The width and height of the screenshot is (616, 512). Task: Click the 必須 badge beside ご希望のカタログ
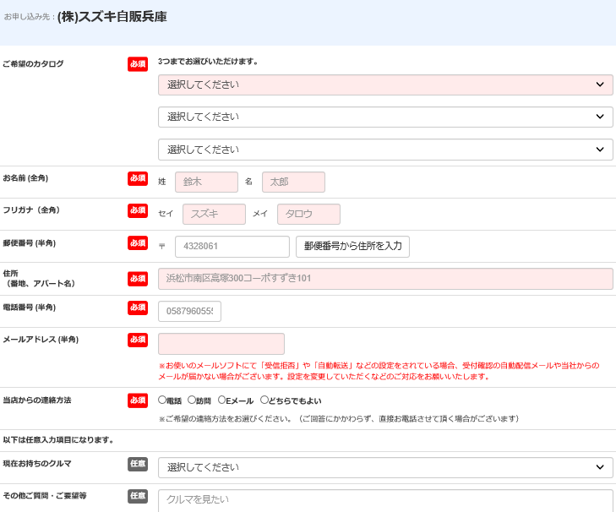(138, 64)
